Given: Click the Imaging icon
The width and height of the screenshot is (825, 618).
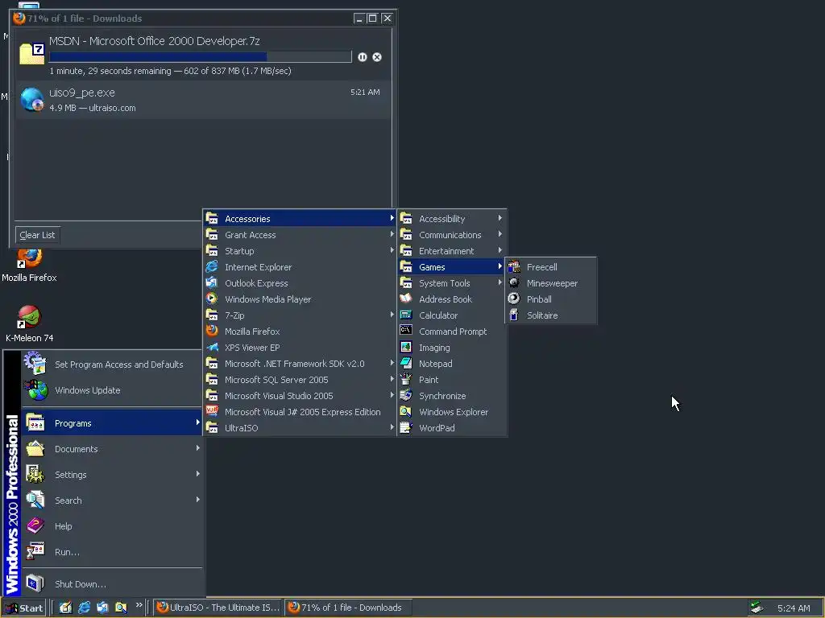Looking at the screenshot, I should [x=406, y=347].
